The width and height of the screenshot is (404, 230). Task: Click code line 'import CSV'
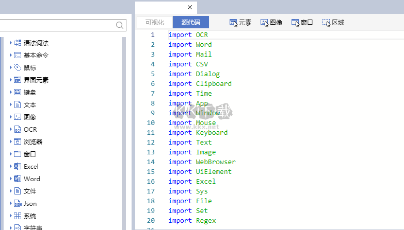[188, 64]
